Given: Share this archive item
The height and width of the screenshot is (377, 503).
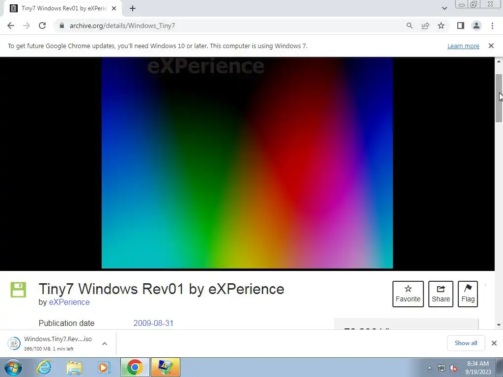Looking at the screenshot, I should click(x=441, y=294).
